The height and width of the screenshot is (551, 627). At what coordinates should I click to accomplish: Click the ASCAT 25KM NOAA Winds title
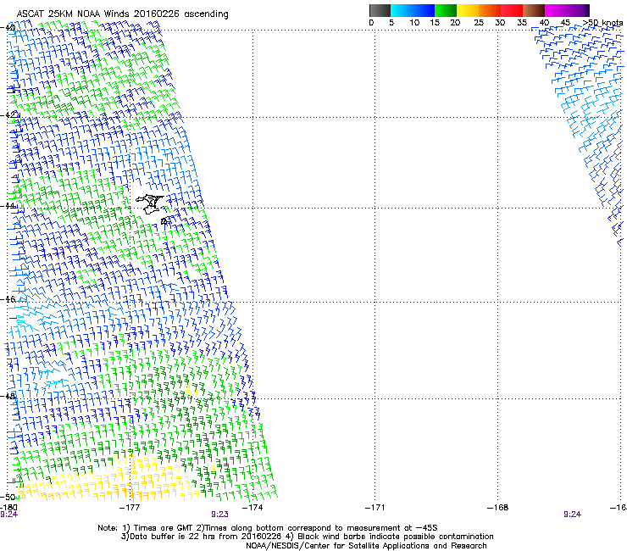pyautogui.click(x=122, y=14)
